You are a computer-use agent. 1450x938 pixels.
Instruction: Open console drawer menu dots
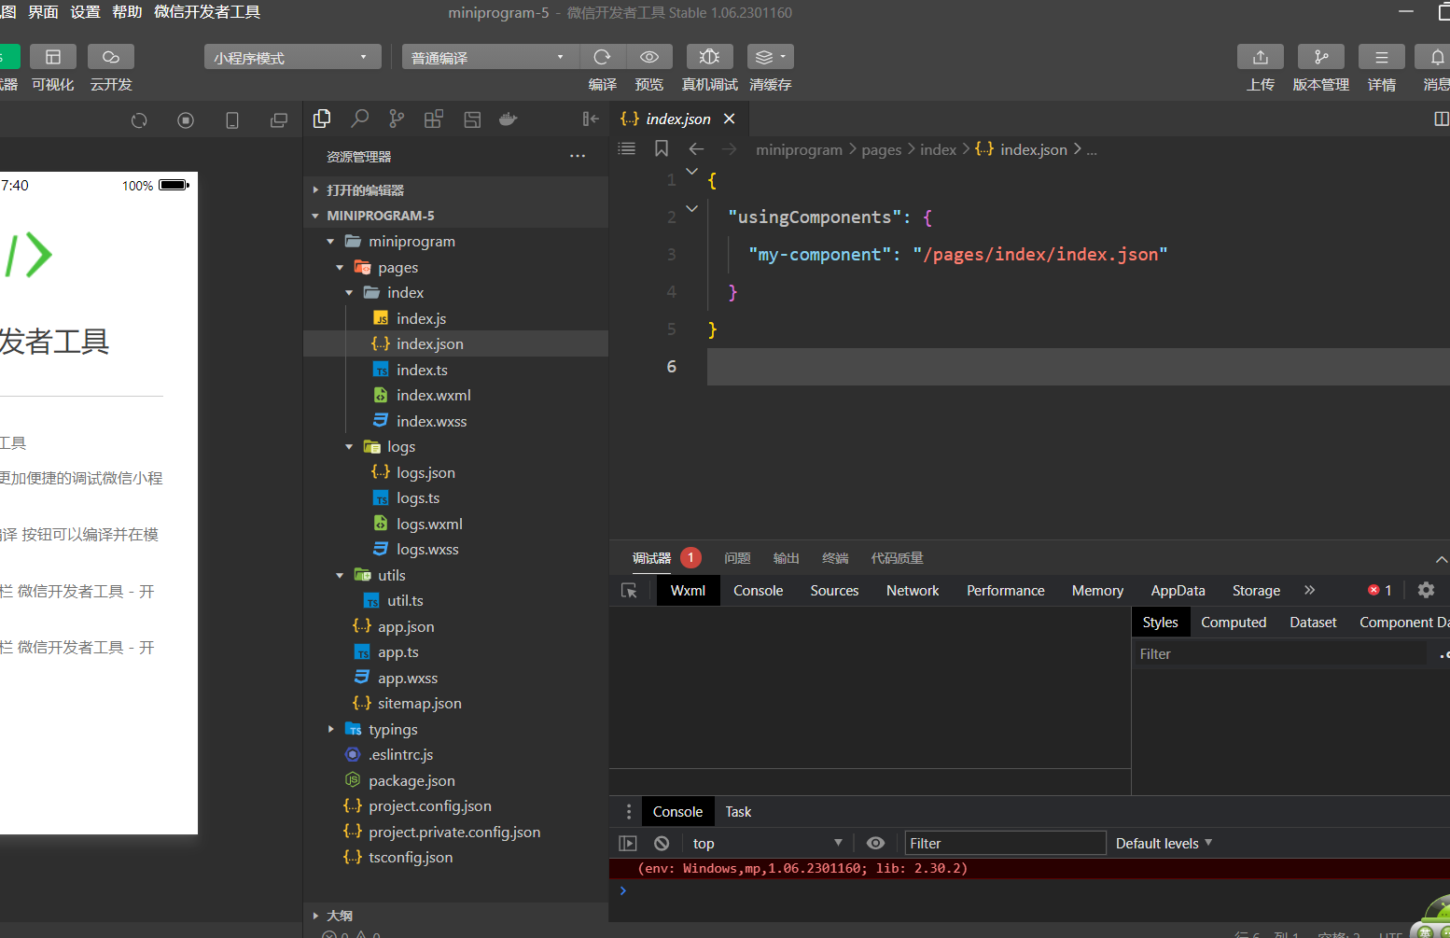(629, 812)
